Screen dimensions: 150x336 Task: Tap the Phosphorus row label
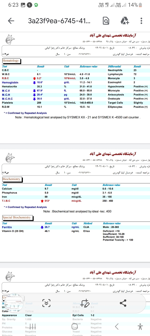coord(9,193)
